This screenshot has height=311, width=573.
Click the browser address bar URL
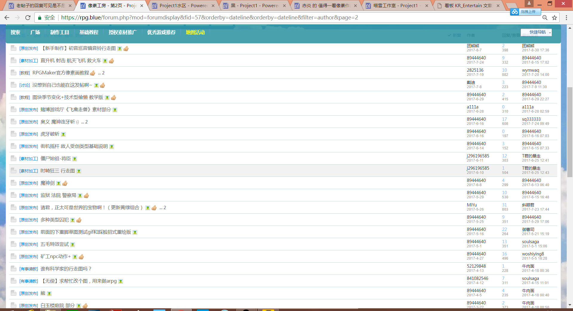point(210,18)
